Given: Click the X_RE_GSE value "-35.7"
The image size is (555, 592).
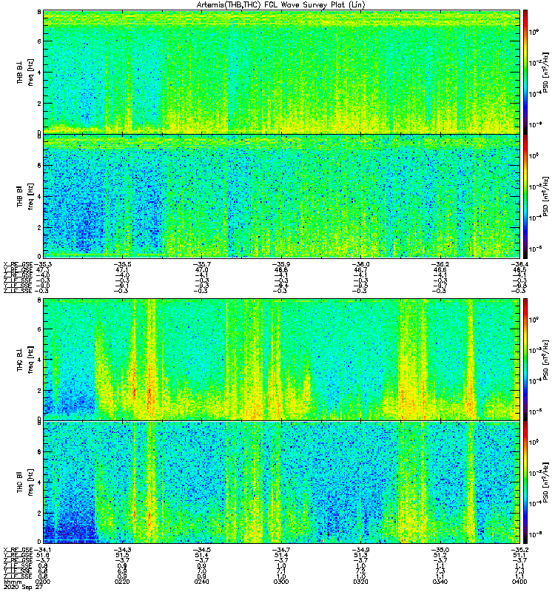Looking at the screenshot, I should 201,264.
